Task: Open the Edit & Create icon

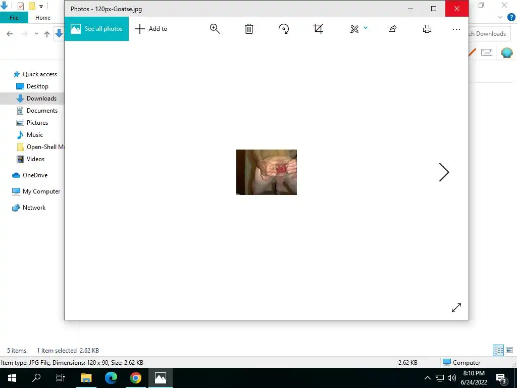Action: pyautogui.click(x=354, y=29)
